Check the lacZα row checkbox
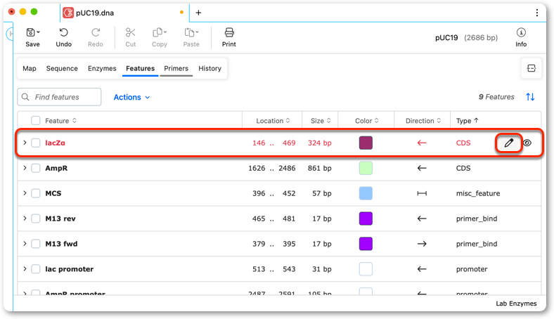This screenshot has height=319, width=554. [x=35, y=143]
